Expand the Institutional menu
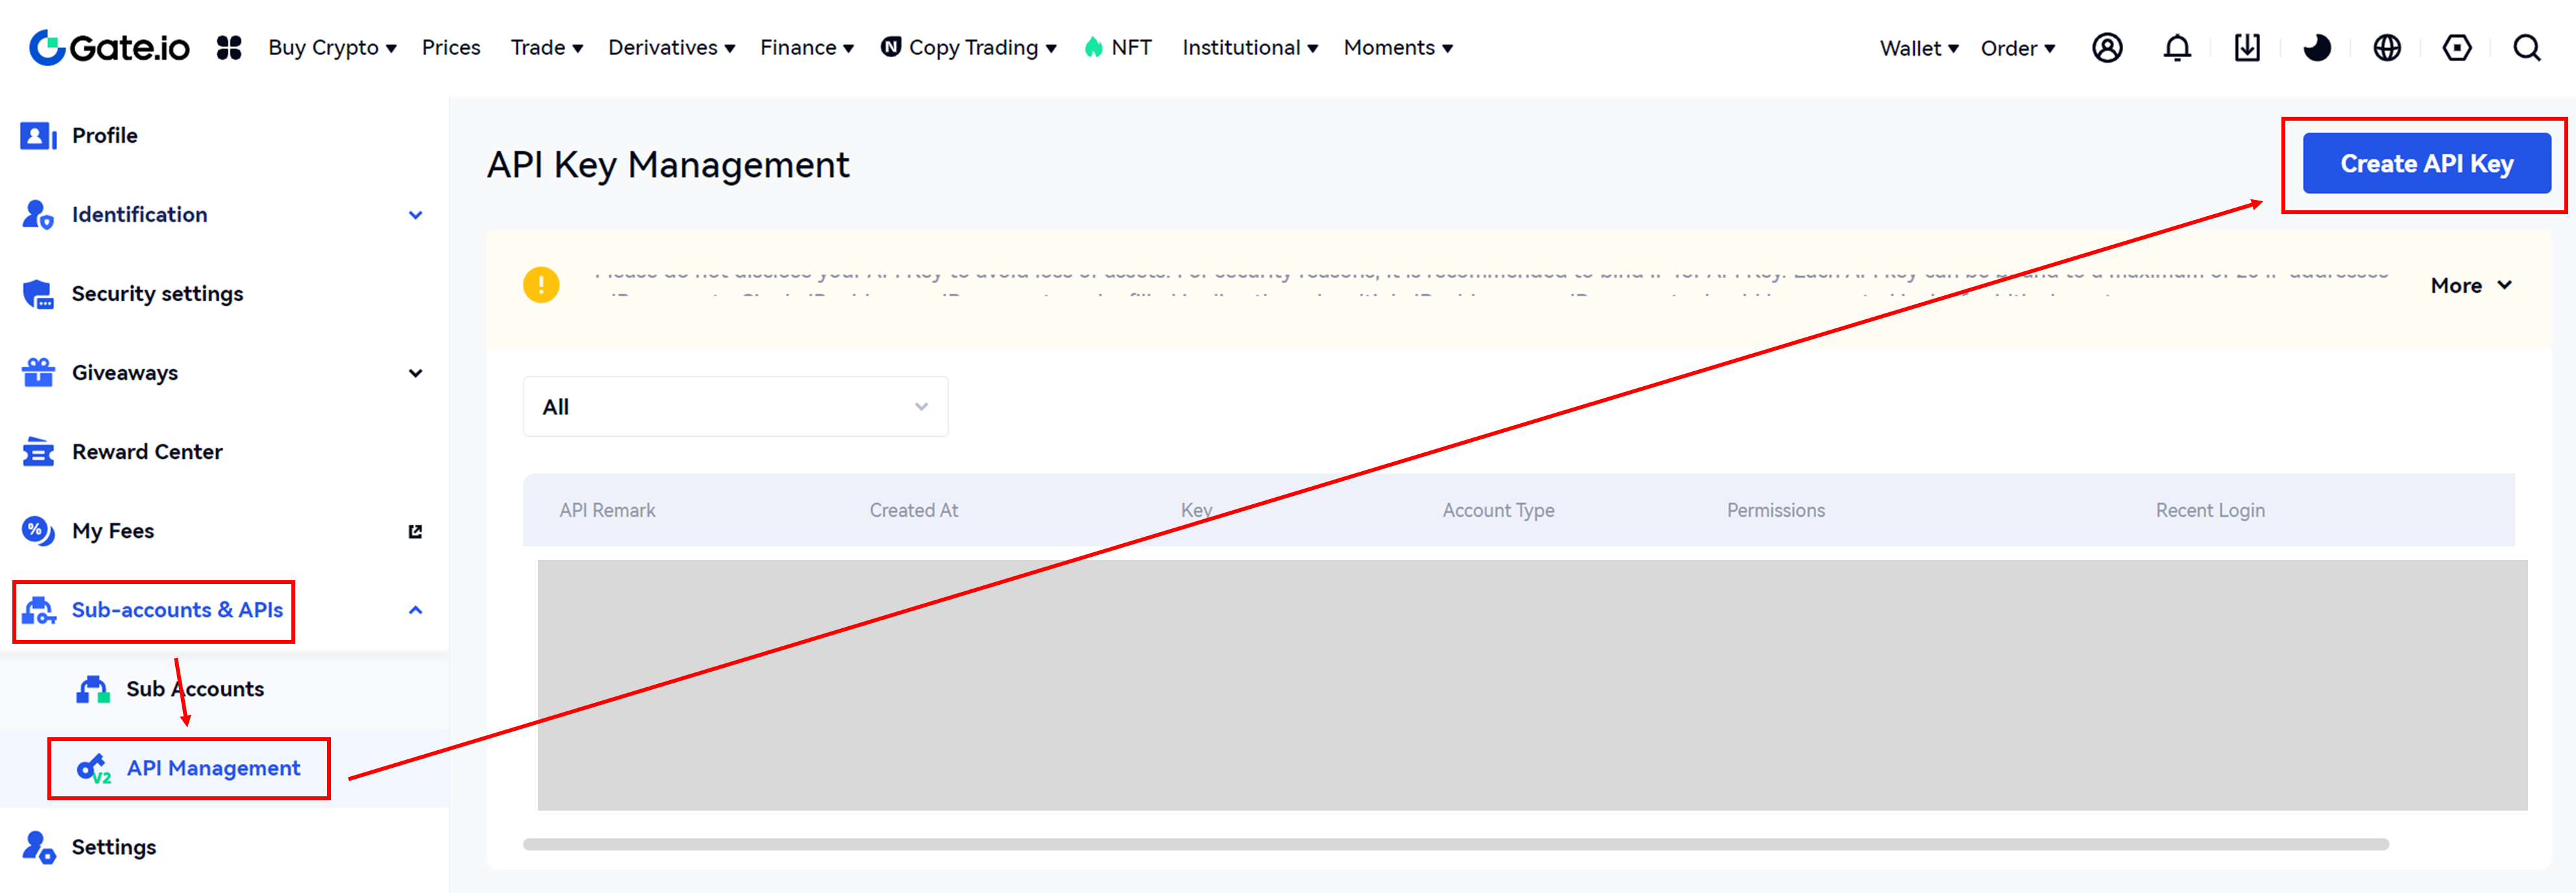 coord(1249,47)
